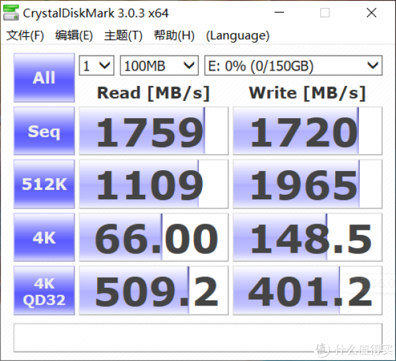The image size is (396, 361).
Task: Start the 4K random test
Action: coord(44,238)
